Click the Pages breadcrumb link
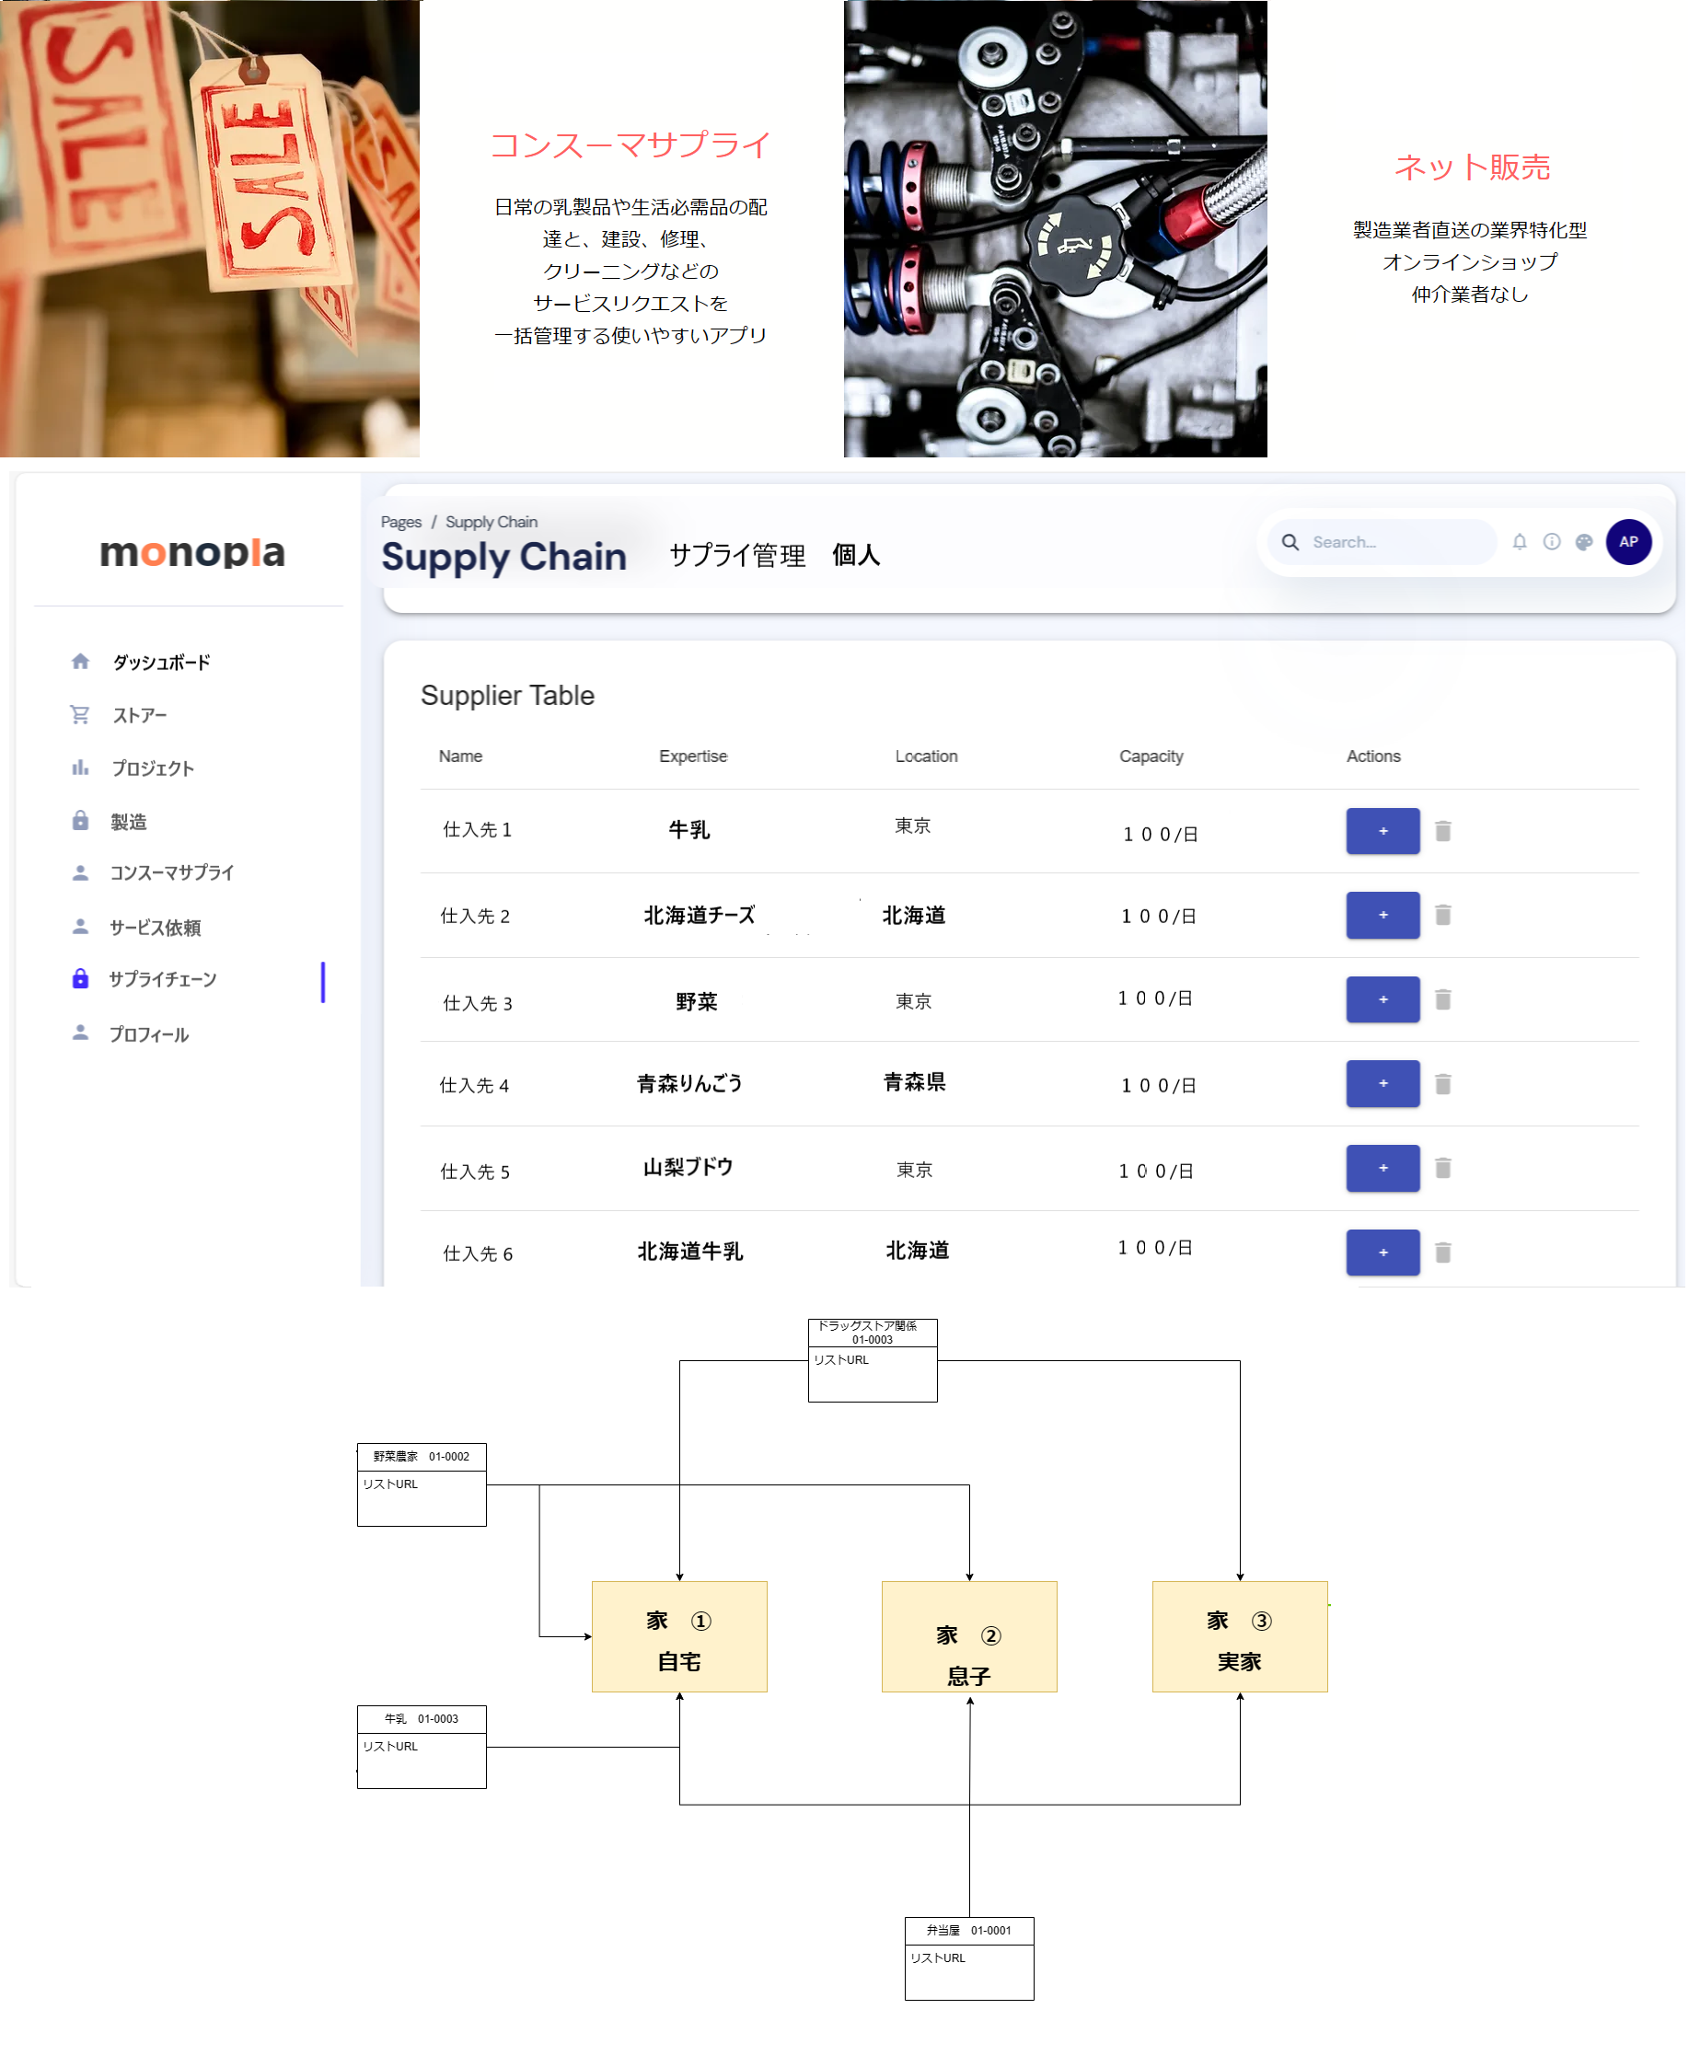1689x2067 pixels. click(x=400, y=523)
